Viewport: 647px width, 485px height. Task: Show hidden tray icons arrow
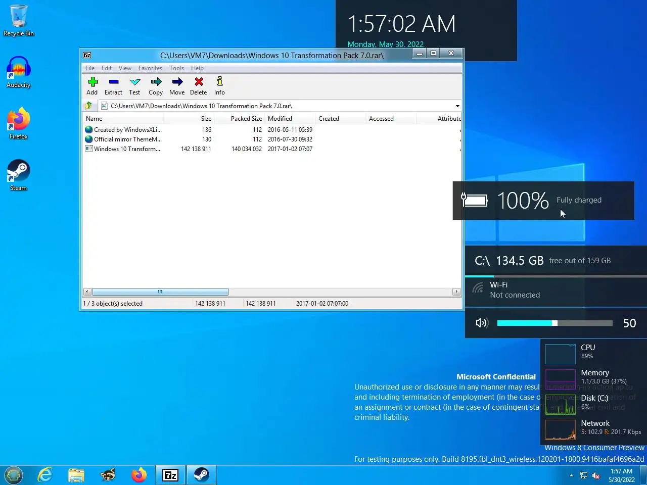(571, 475)
